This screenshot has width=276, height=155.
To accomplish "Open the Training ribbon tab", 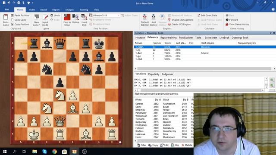I will (84, 9).
